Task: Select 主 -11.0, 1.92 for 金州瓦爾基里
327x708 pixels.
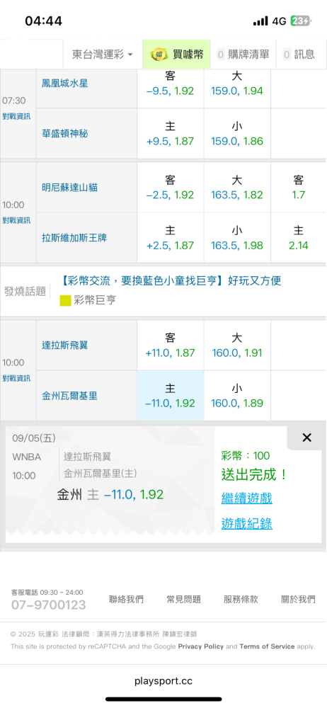Action: 171,396
